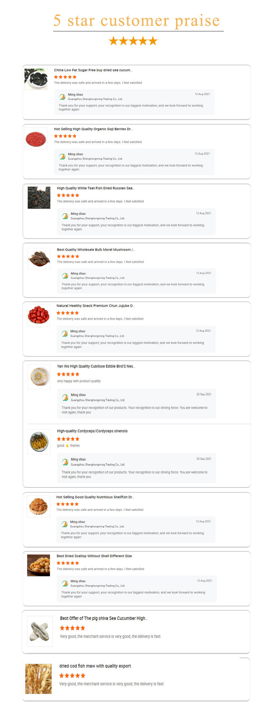Viewport: 266px width, 710px height.
Task: Select the red jujube product image
Action: 39,314
